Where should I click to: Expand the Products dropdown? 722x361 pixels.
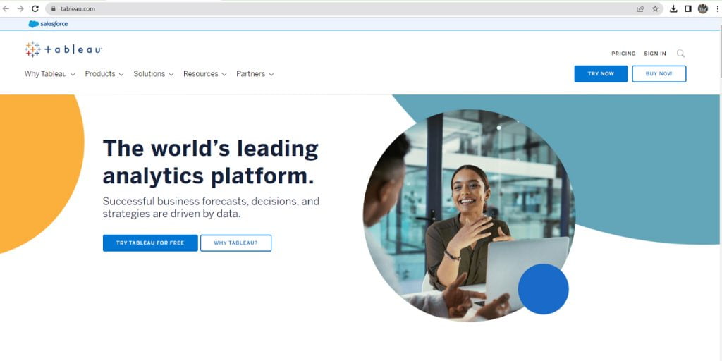104,73
